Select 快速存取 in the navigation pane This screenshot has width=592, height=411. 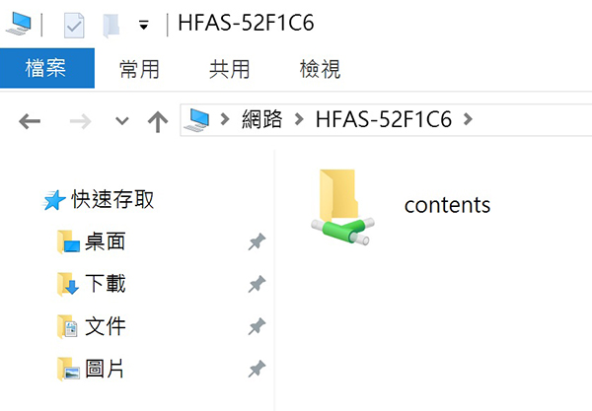click(112, 199)
